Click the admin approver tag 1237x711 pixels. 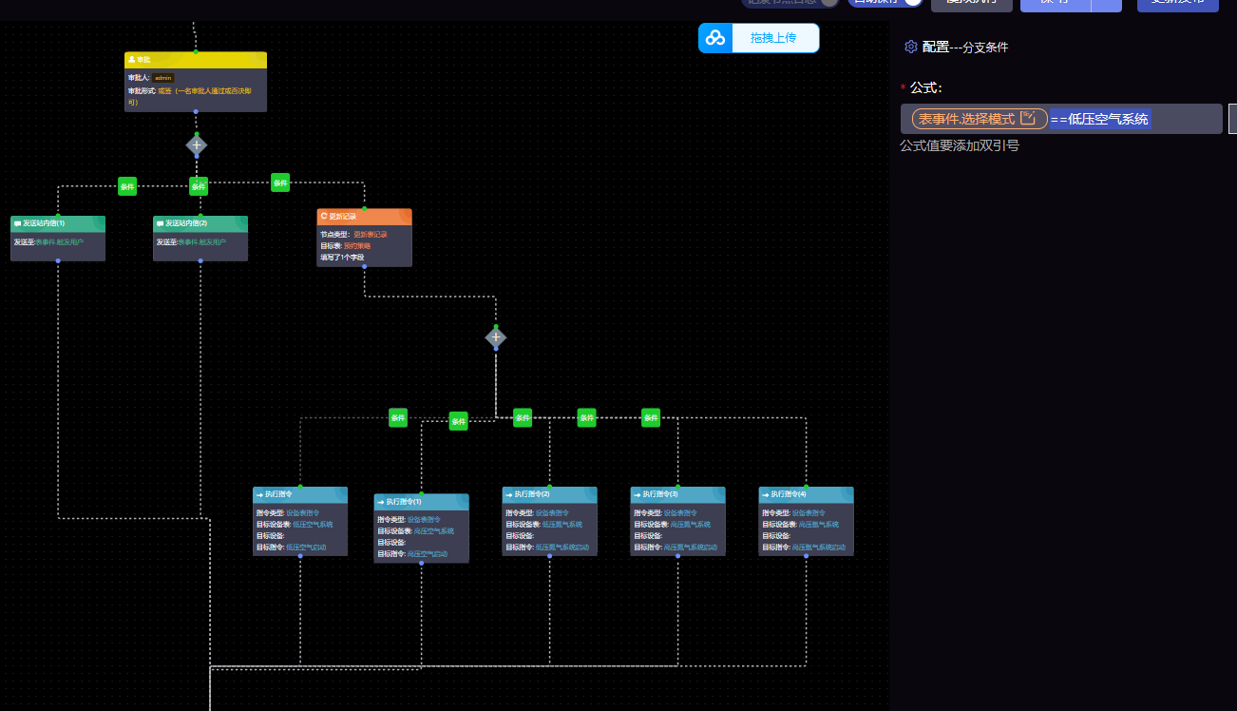(162, 78)
